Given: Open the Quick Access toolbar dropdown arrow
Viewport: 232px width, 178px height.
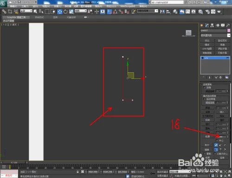Looking at the screenshot, I should [x=36, y=2].
